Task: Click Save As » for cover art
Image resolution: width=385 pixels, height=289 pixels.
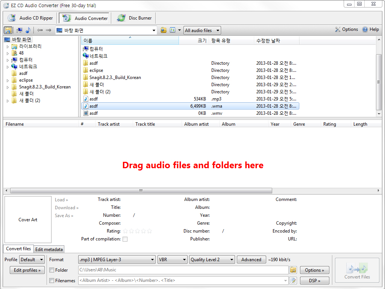Action: click(64, 216)
